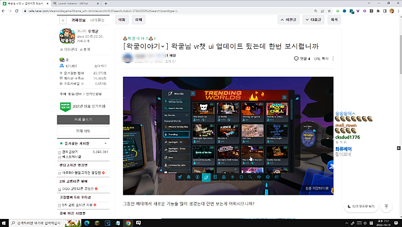Click username mell_rown in chat overlay
Viewport: 402px width, 227px height.
click(346, 126)
